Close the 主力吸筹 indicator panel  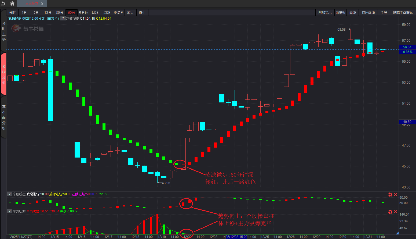[x=395, y=212]
